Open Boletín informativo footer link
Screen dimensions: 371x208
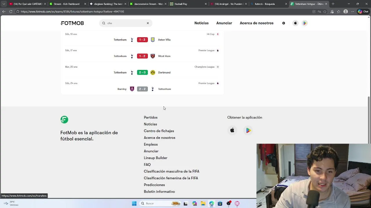pyautogui.click(x=159, y=192)
